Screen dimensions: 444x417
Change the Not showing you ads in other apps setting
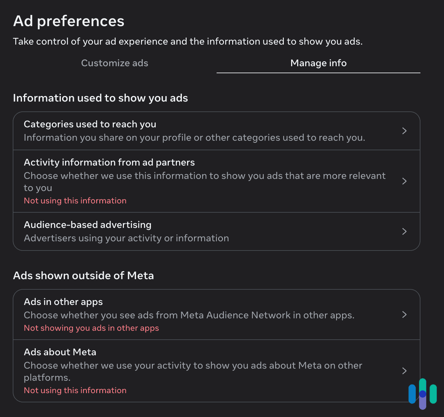tap(91, 328)
